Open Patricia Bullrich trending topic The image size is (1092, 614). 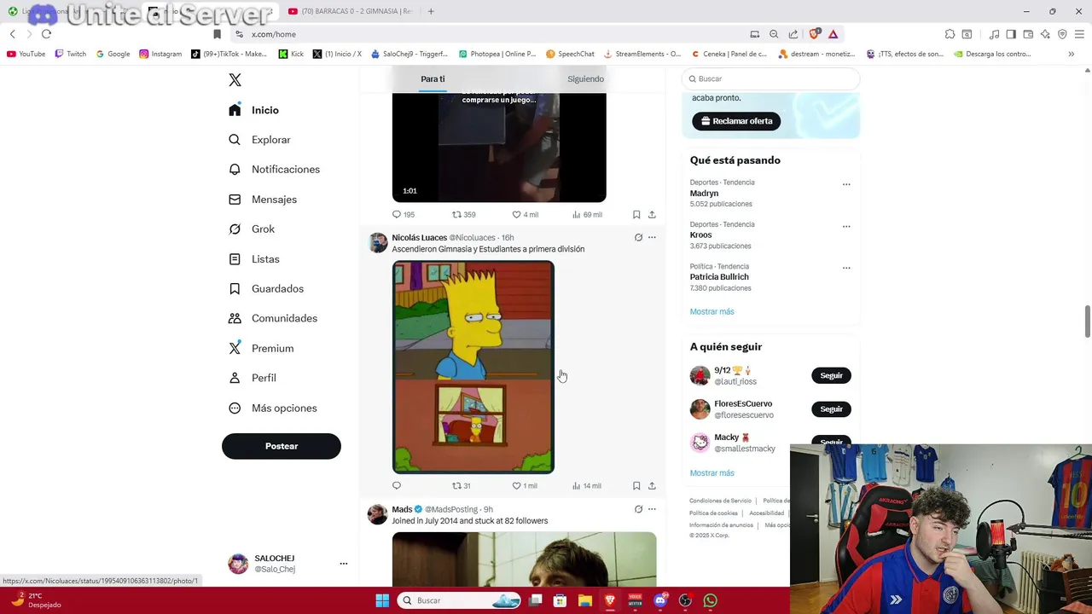click(719, 277)
